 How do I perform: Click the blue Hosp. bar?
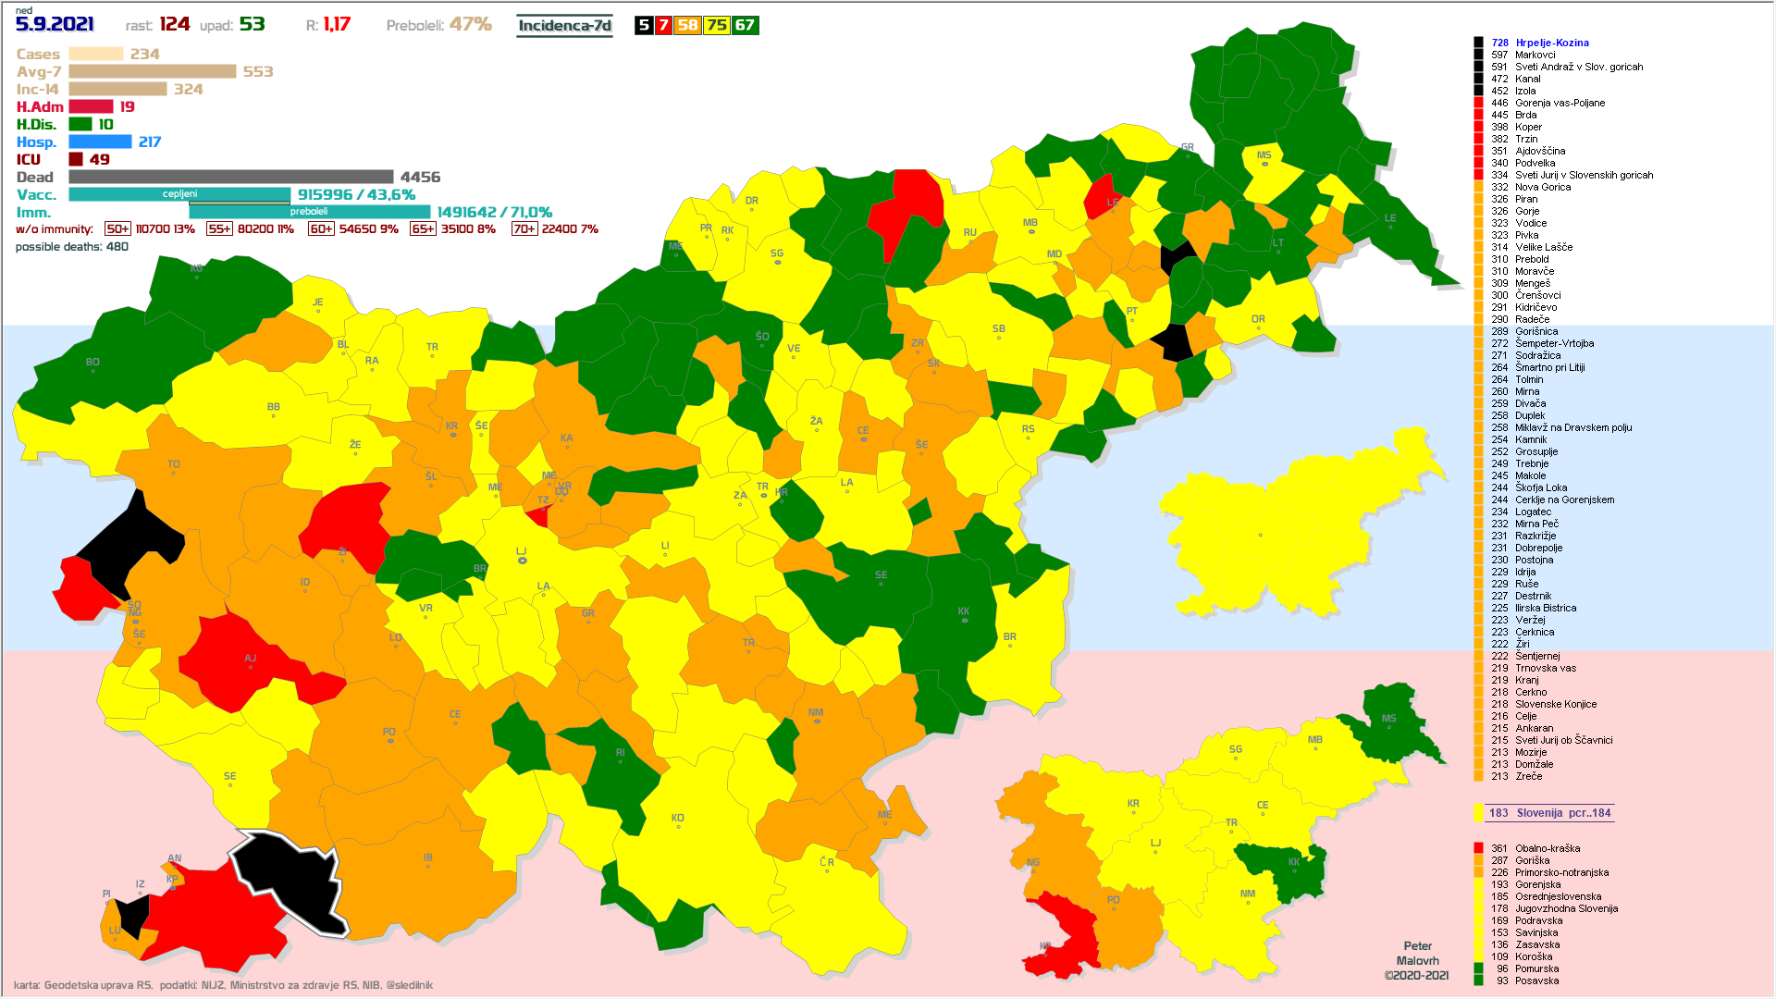click(100, 142)
